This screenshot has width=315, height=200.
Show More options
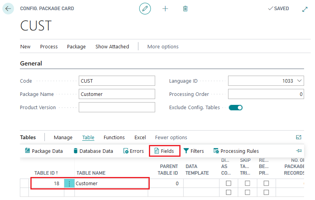(x=163, y=46)
